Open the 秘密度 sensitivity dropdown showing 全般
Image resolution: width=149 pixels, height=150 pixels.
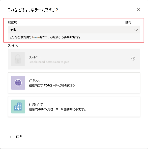click(74, 30)
